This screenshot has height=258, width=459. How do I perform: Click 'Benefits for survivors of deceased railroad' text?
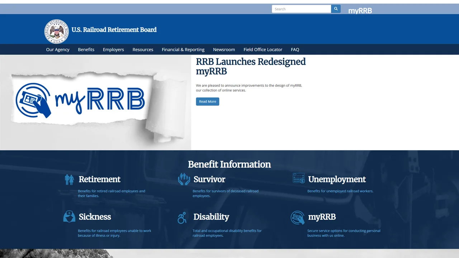(226, 193)
